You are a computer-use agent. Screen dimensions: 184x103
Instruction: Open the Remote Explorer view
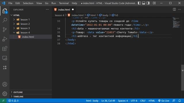coord(5,58)
